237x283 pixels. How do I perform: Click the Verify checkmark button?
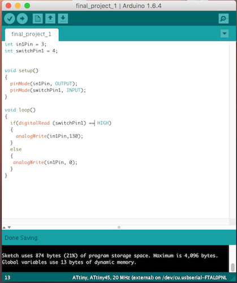click(x=10, y=19)
